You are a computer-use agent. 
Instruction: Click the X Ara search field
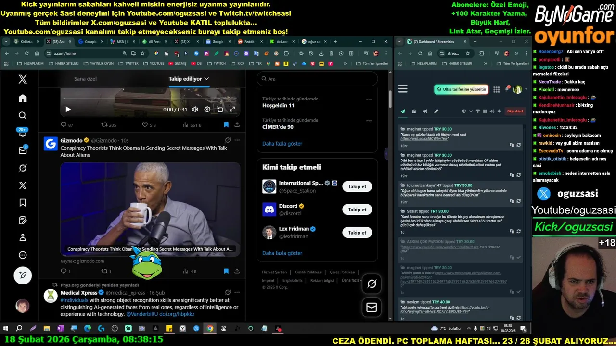(x=317, y=79)
